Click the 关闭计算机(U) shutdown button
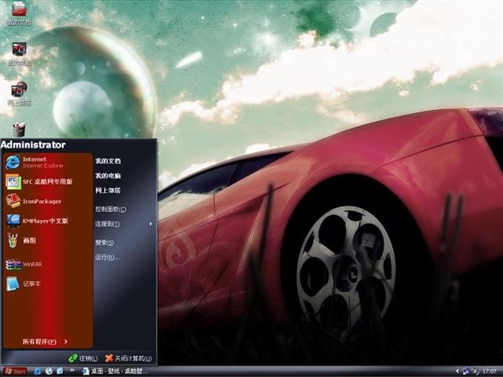 [x=128, y=358]
